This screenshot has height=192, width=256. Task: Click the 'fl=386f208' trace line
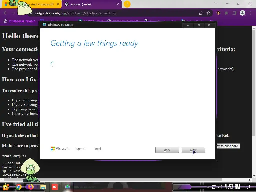11,163
